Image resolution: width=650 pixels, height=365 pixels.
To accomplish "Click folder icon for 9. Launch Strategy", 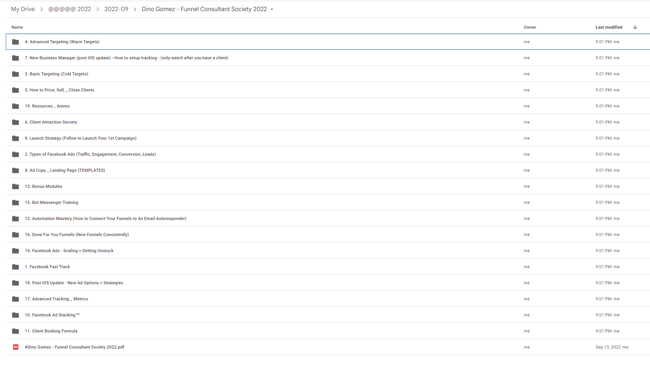I will tap(15, 139).
